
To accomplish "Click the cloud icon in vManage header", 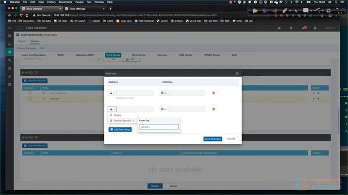I will tap(279, 28).
